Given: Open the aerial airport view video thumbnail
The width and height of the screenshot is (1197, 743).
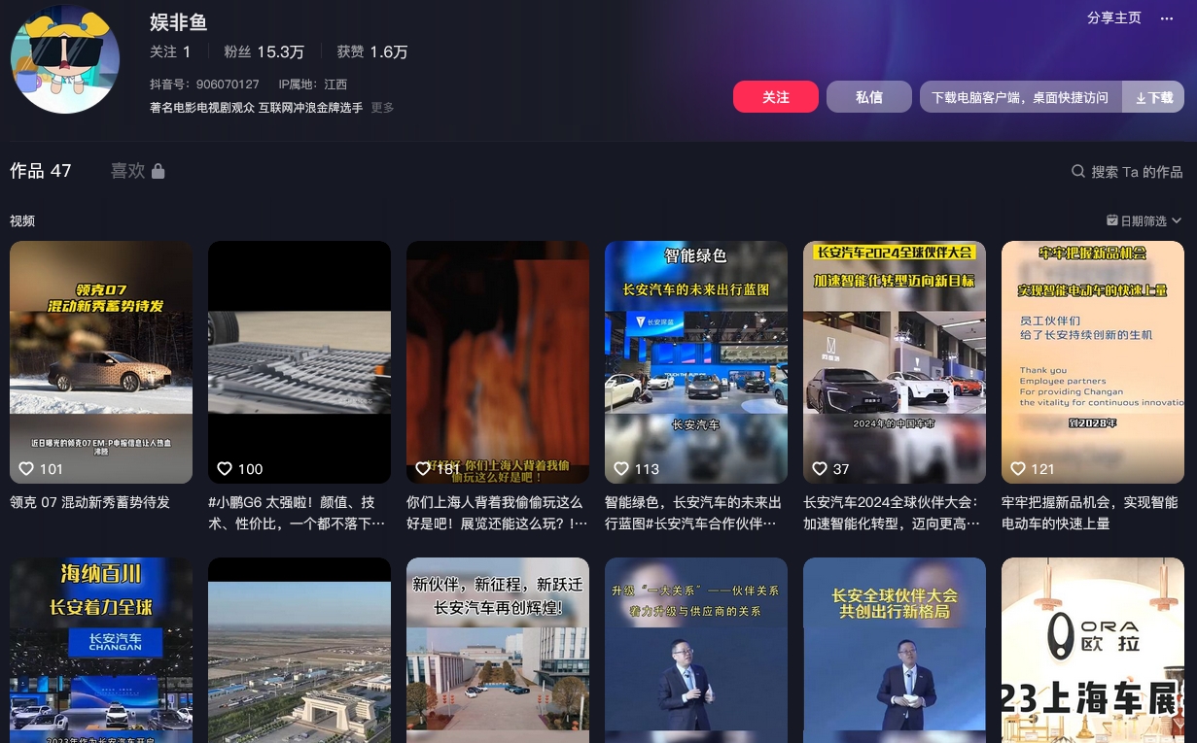Looking at the screenshot, I should tap(299, 650).
